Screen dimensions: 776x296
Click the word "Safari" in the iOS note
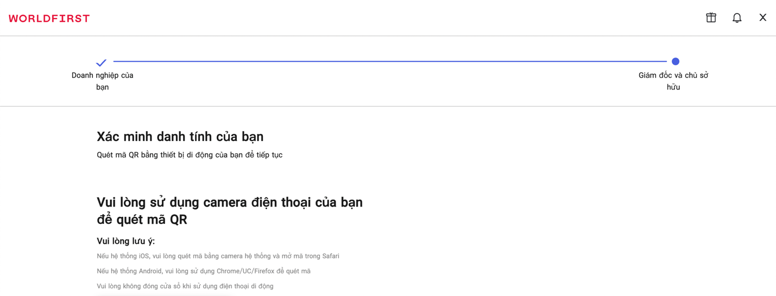click(x=330, y=256)
